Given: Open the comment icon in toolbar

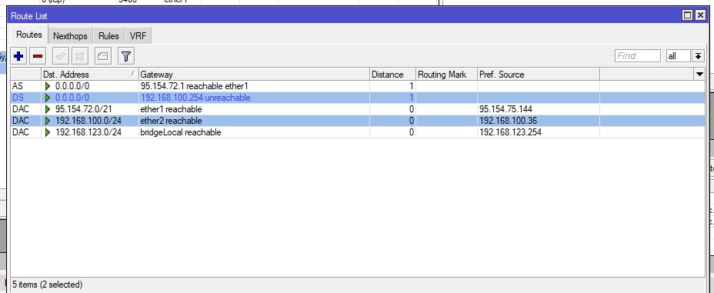Looking at the screenshot, I should (x=103, y=56).
